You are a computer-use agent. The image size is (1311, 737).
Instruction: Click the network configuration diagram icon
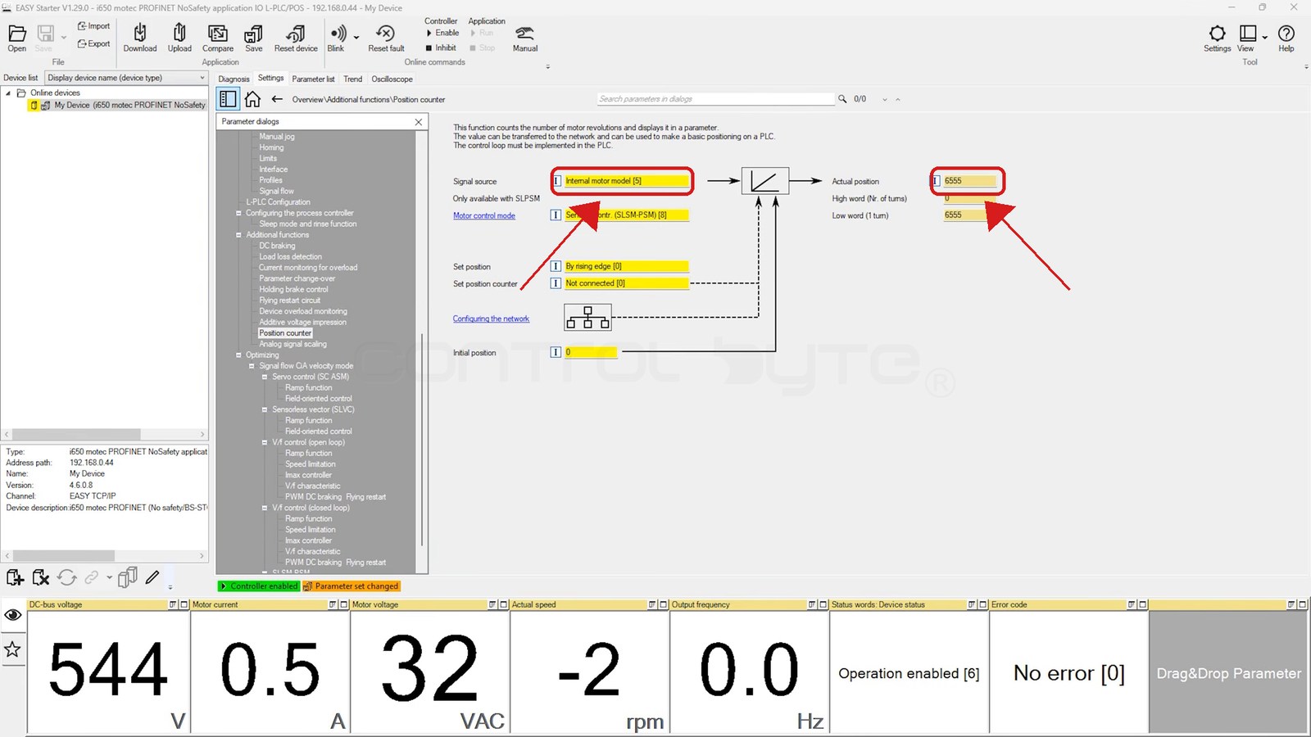pos(587,317)
